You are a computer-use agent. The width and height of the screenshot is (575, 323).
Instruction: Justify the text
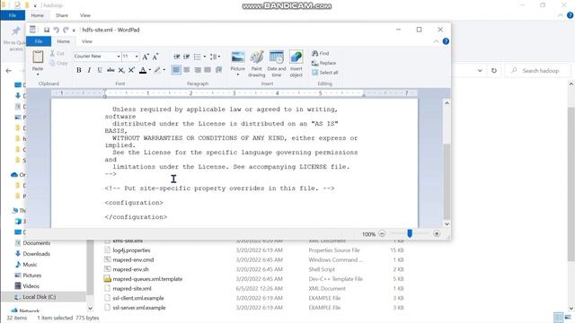pos(208,70)
